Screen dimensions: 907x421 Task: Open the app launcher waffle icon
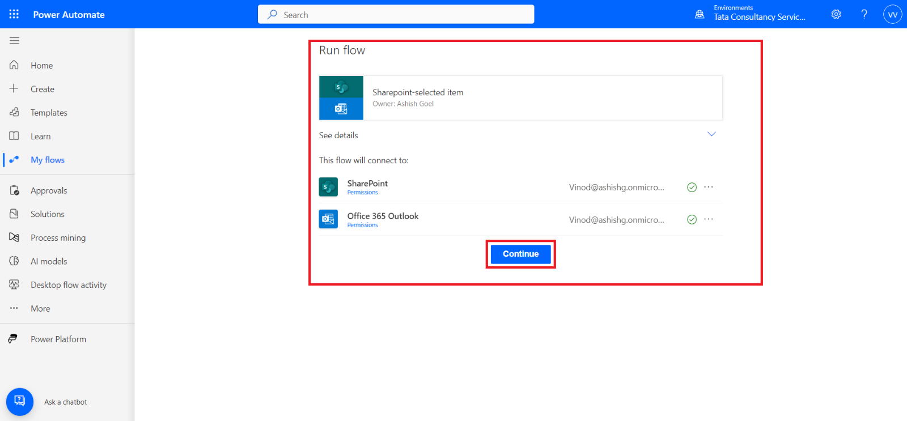(x=14, y=14)
